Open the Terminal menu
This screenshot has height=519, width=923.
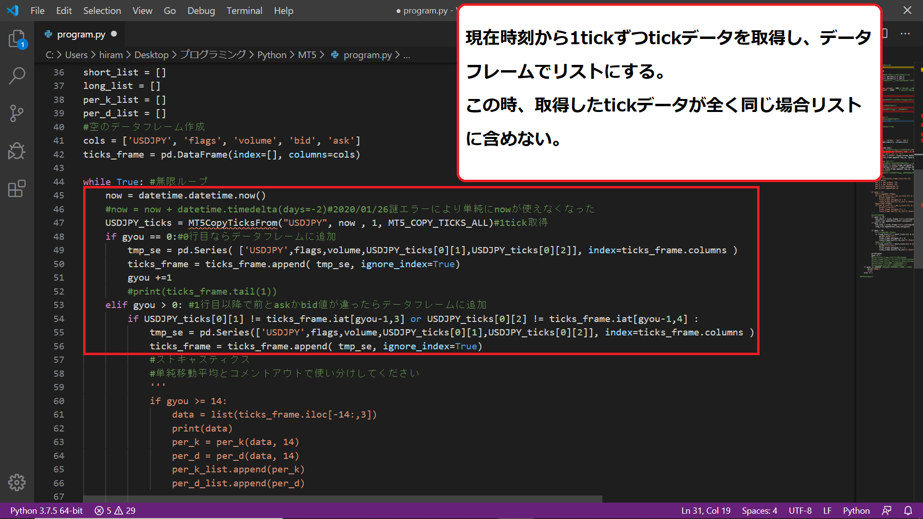pyautogui.click(x=244, y=11)
